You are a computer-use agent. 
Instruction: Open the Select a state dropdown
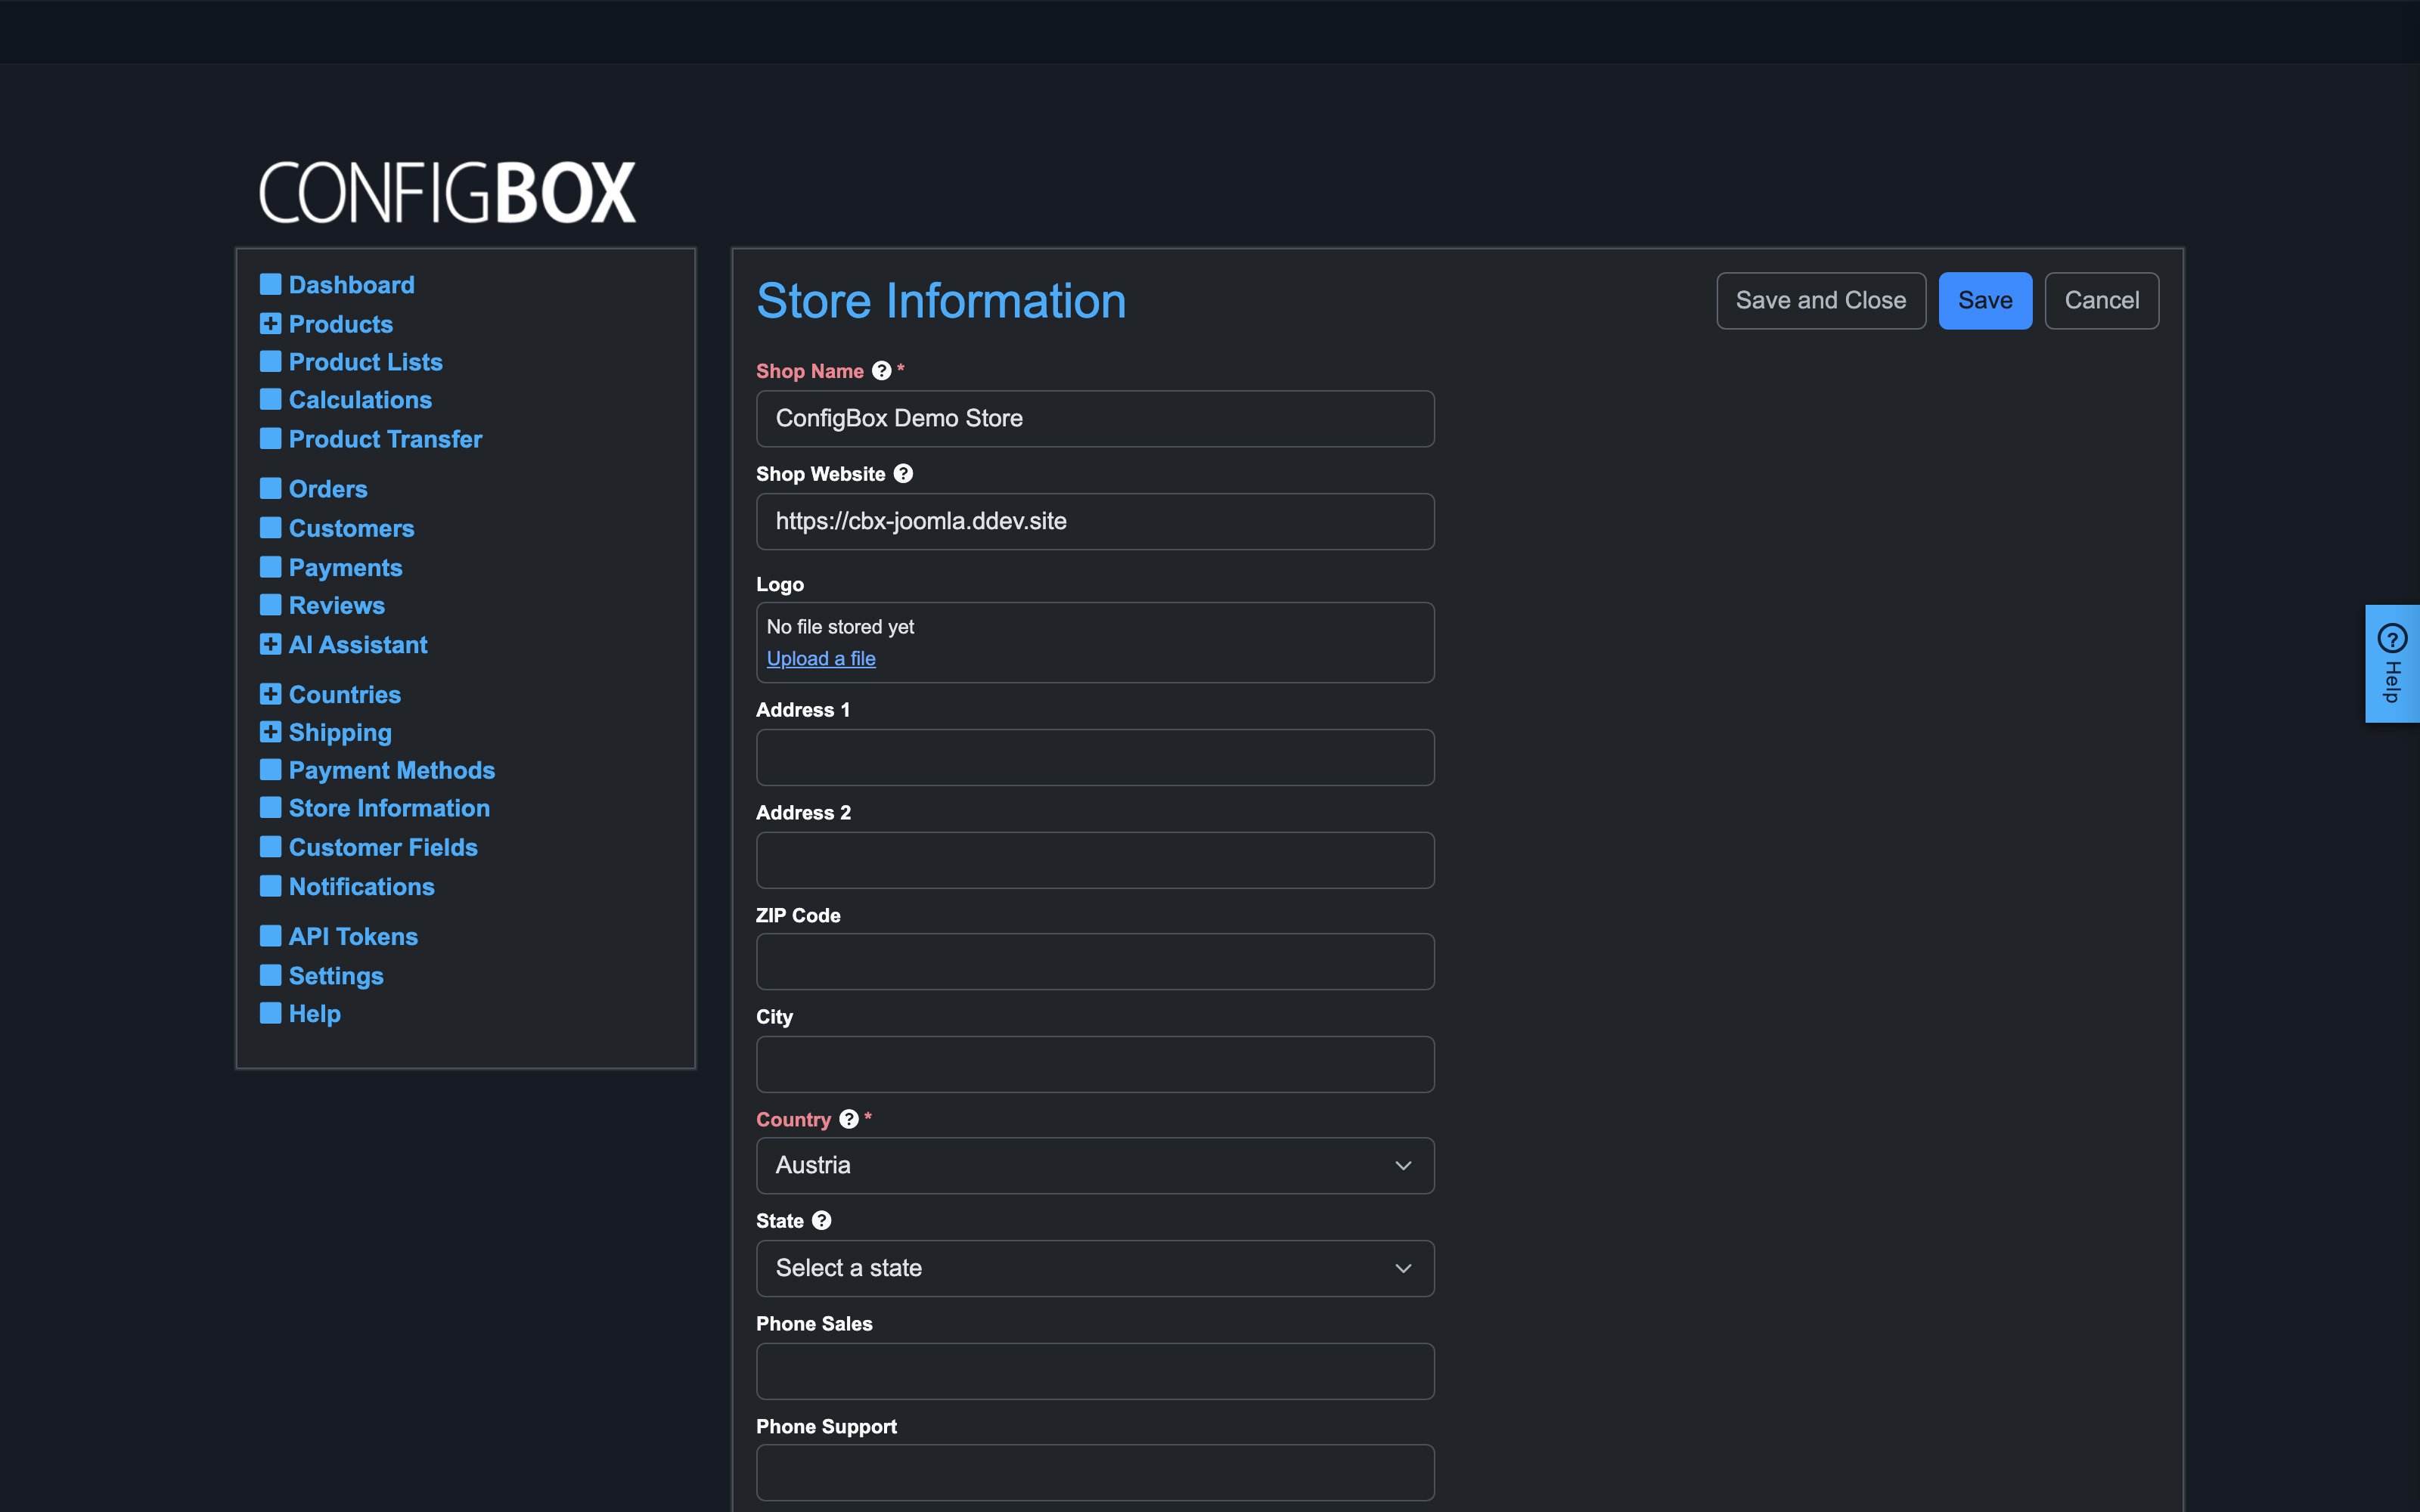tap(1095, 1268)
